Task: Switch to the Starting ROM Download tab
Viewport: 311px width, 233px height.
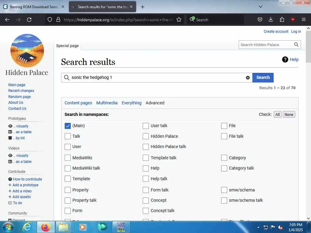Action: pyautogui.click(x=34, y=7)
